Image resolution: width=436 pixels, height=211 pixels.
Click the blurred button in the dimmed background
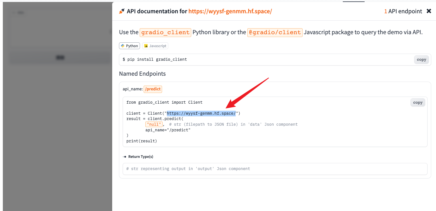60,58
